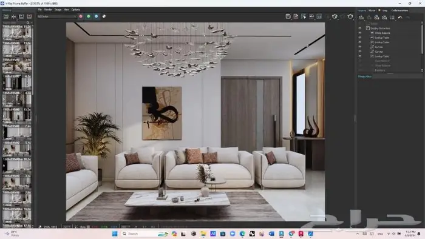Screen dimensions: 425x239
Task: Create a new layer in Layers panel
Action: pyautogui.click(x=361, y=18)
